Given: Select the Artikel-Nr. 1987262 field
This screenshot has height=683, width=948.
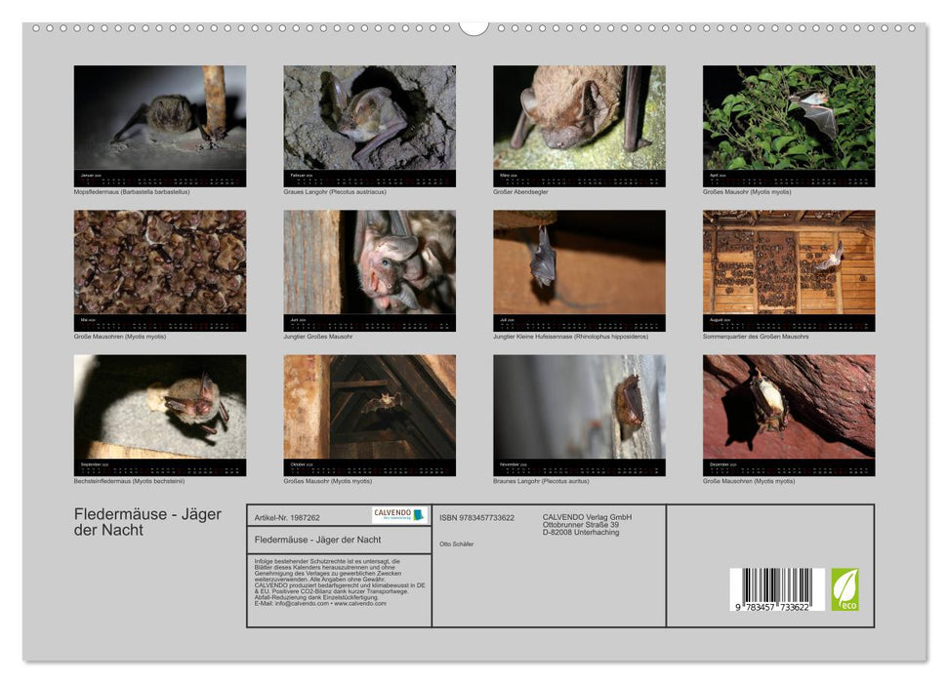Looking at the screenshot, I should 290,516.
